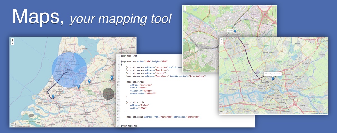Screen dimensions: 337x133
Task: Click the radius="10000" code line
Action: [138, 108]
